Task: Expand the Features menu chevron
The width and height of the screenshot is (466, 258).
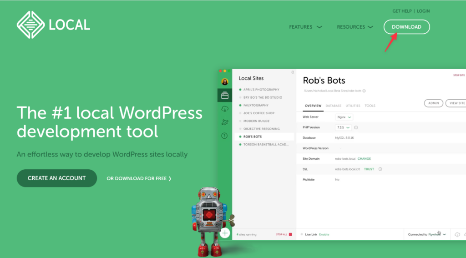Action: coord(319,27)
